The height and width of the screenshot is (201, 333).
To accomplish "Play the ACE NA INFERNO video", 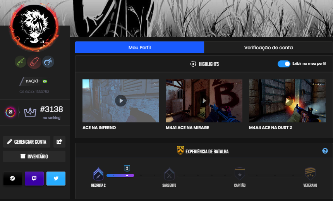I will coord(121,101).
